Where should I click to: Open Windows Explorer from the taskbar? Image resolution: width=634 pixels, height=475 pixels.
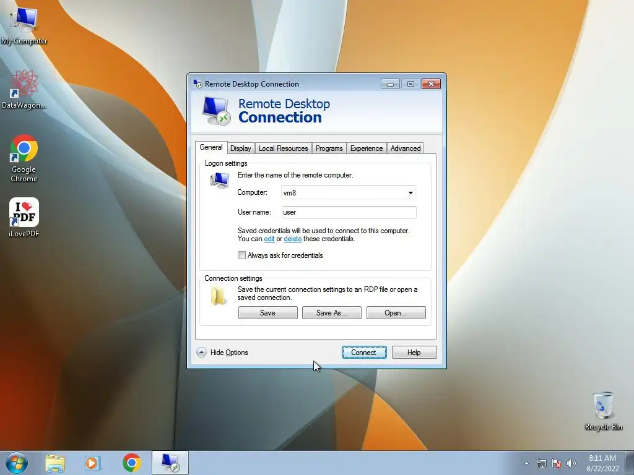pyautogui.click(x=55, y=463)
